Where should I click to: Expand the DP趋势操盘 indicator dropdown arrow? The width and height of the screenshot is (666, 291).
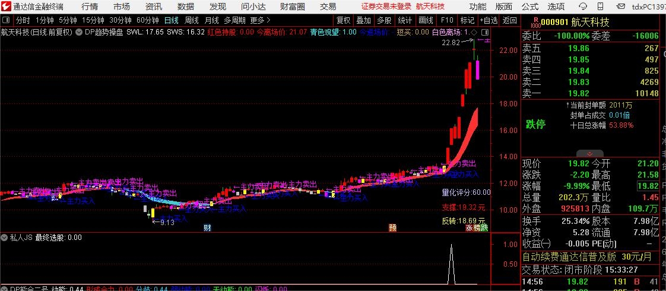pyautogui.click(x=80, y=32)
